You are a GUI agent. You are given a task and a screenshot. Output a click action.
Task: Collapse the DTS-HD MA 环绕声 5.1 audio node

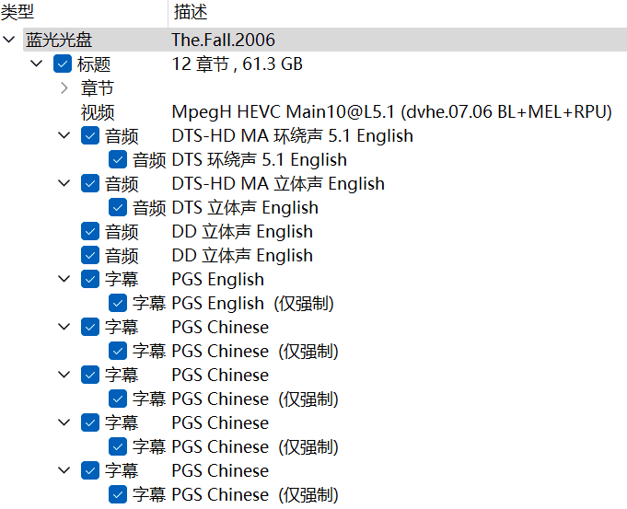tap(64, 136)
